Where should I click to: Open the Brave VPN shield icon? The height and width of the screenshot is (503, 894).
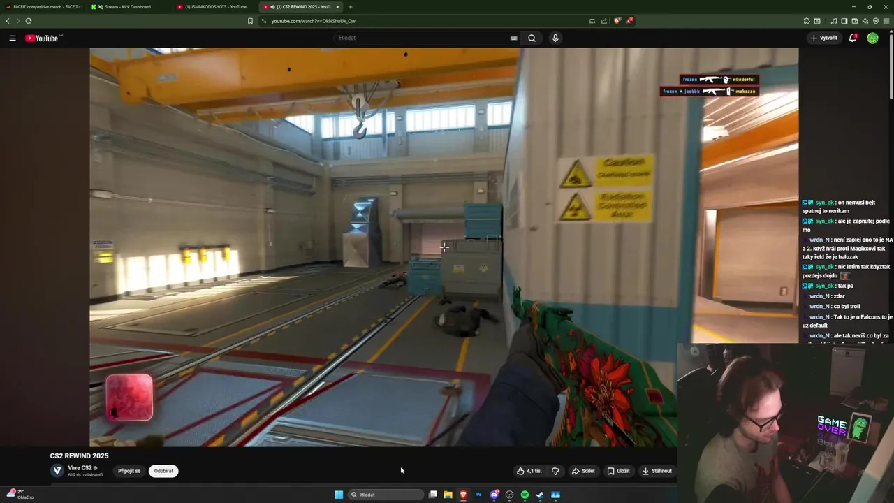[x=876, y=21]
